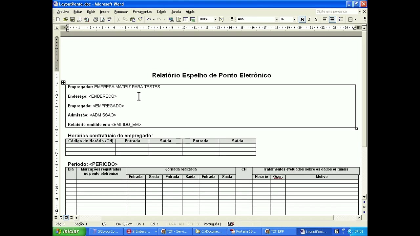The height and width of the screenshot is (236, 420).
Task: Expand the Standard toolbar options chevron
Action: [232, 19]
